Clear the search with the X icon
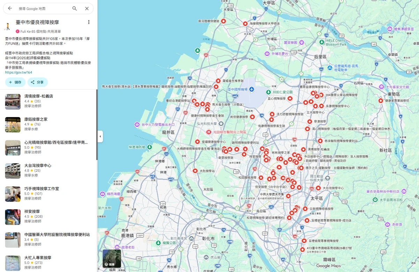Image resolution: width=419 pixels, height=272 pixels. [x=87, y=8]
